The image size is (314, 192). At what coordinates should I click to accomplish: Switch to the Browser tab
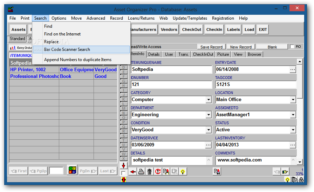point(254,54)
